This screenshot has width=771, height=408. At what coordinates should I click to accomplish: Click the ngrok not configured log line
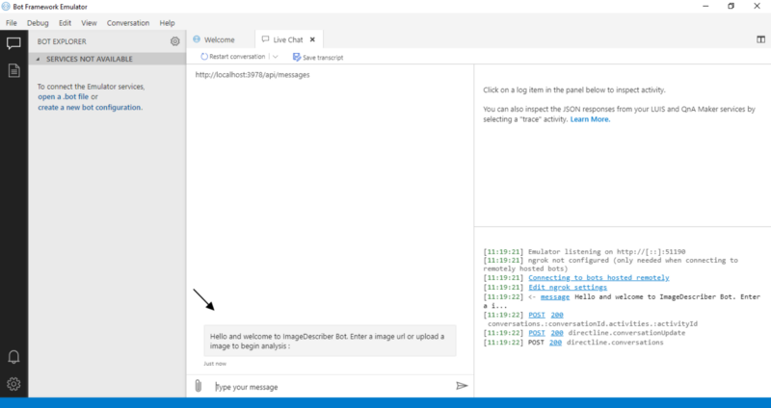point(610,265)
